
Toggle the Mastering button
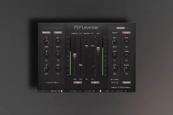[x=115, y=83]
